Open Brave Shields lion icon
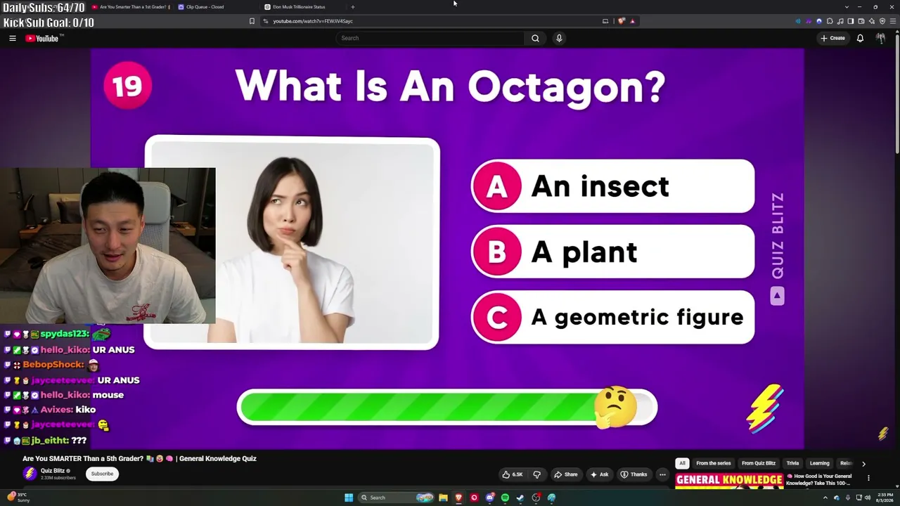 coord(622,21)
